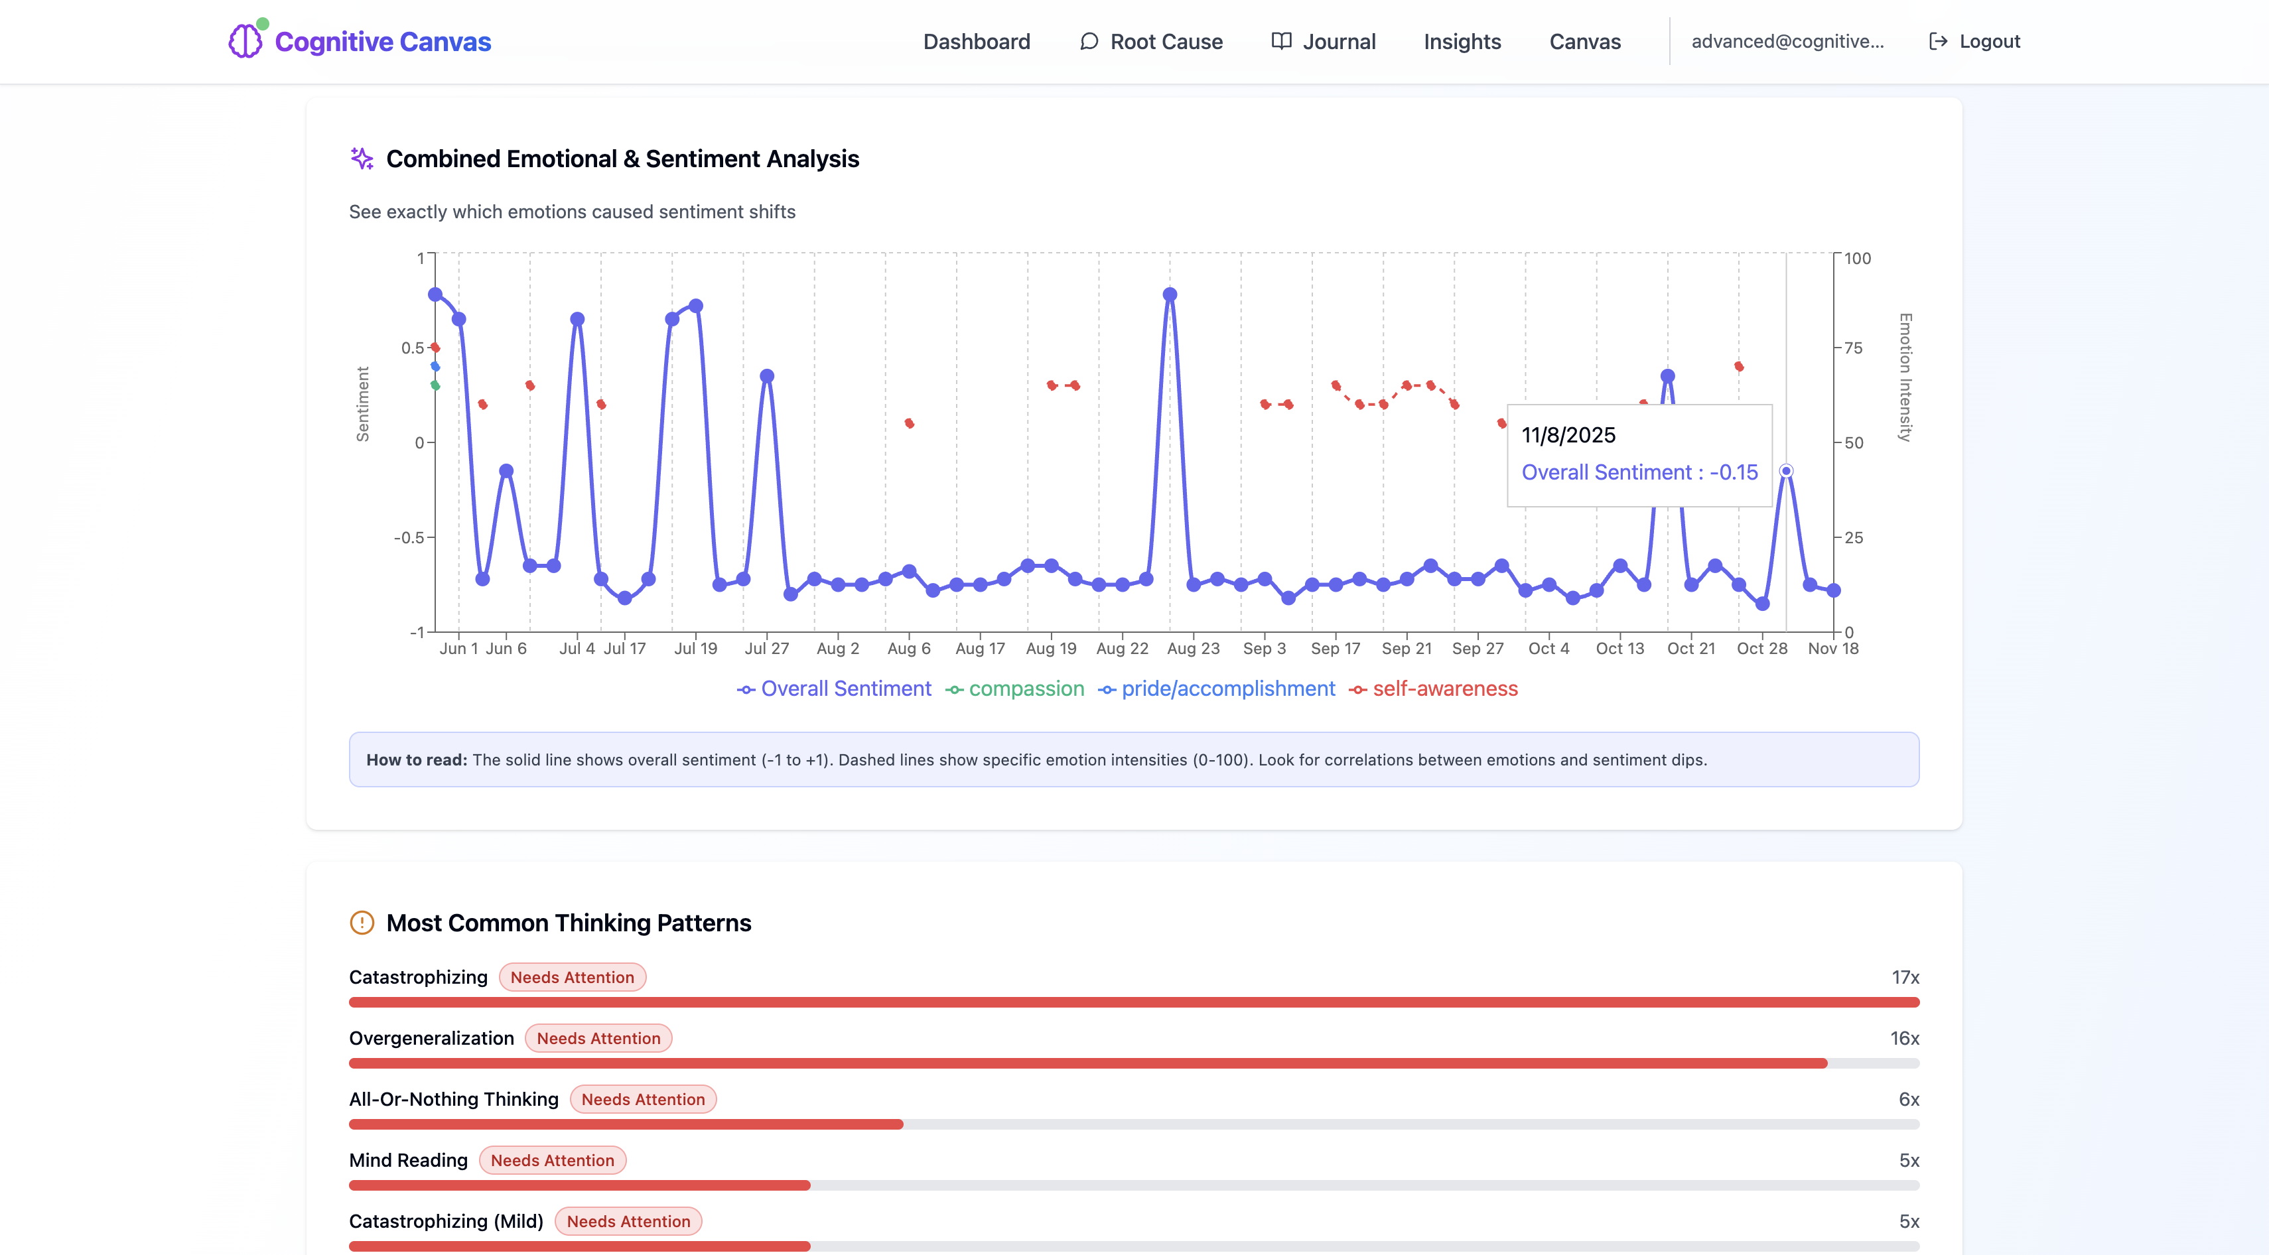Click the advanced@cognitive account email
The image size is (2269, 1255).
(1787, 41)
